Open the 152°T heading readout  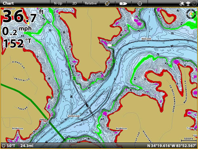click(17, 43)
